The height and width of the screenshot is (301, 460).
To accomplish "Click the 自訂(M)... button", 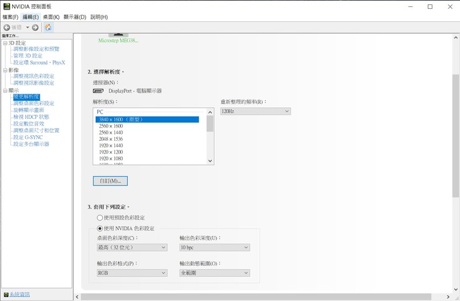I will [111, 181].
